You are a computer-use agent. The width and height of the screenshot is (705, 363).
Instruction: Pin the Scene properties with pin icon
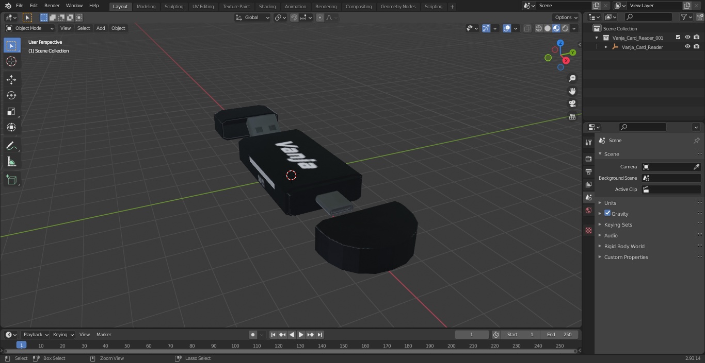[696, 141]
